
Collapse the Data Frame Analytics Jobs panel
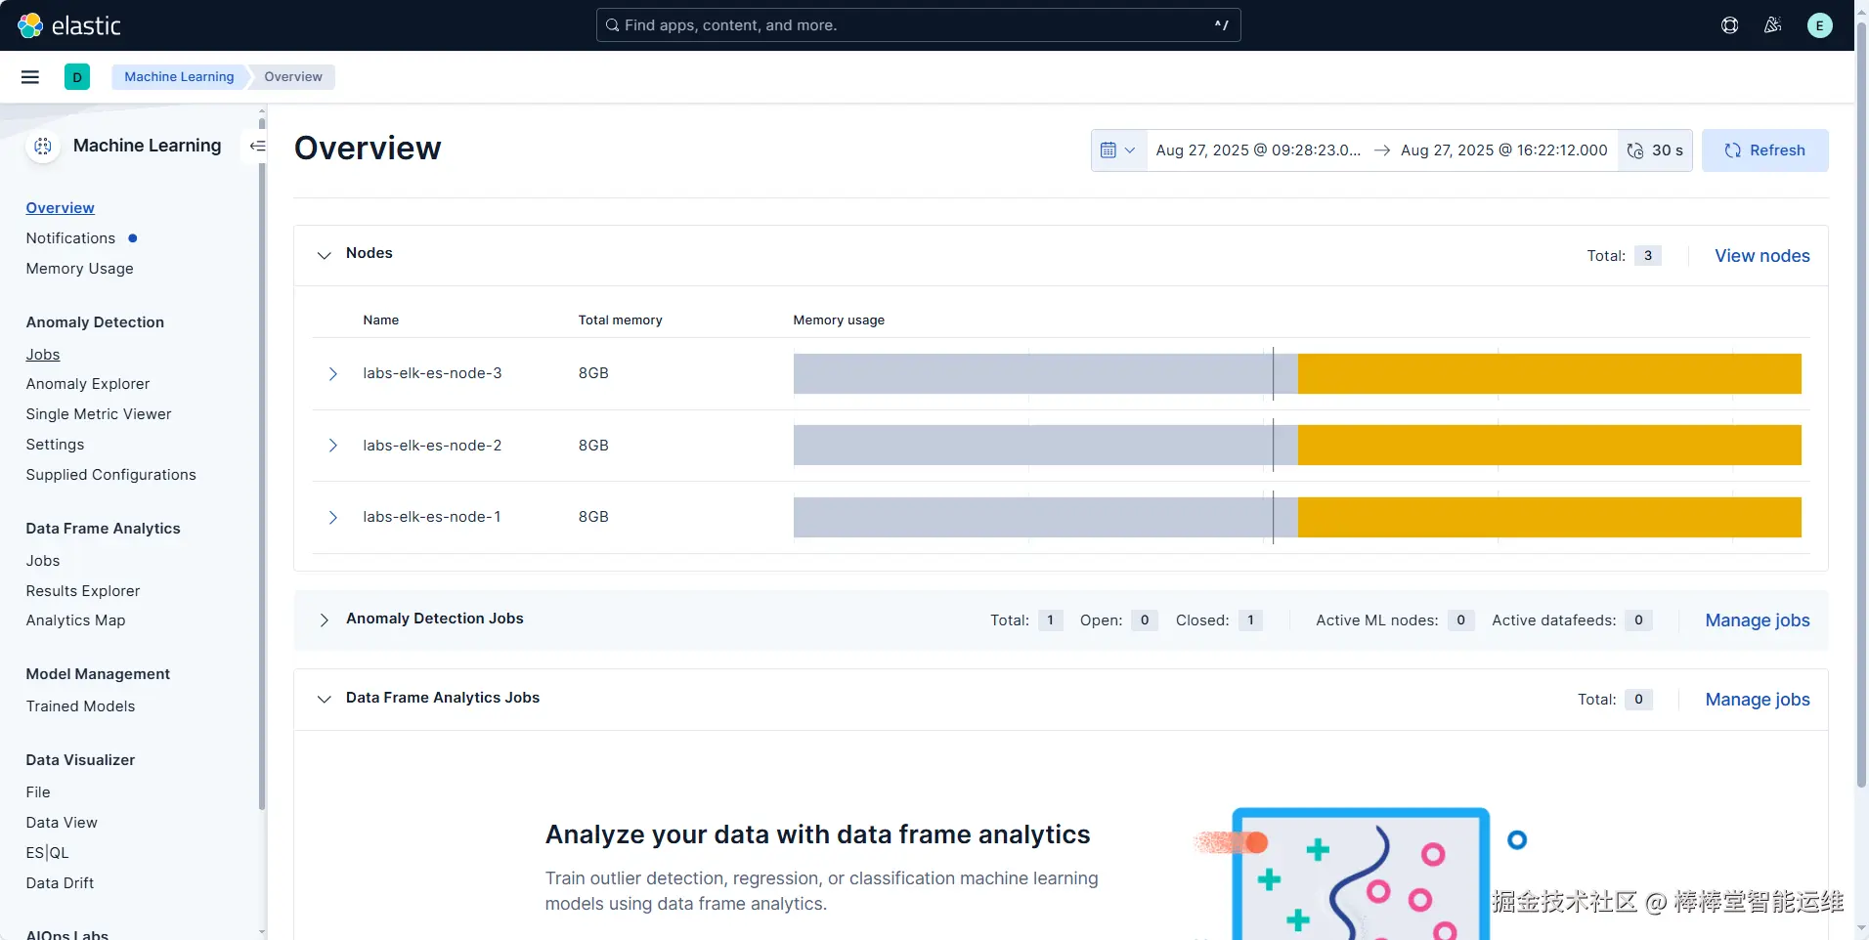(x=324, y=700)
